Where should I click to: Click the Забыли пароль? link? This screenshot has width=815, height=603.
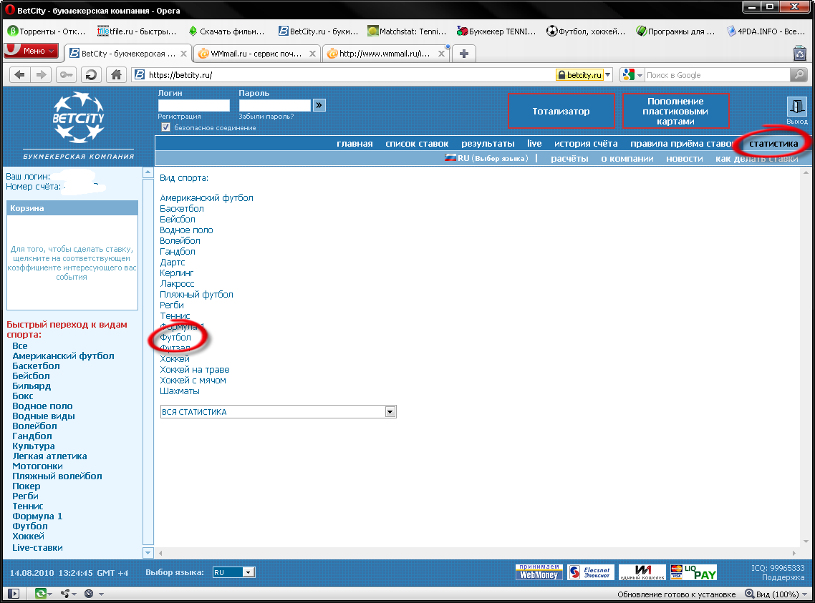click(266, 117)
